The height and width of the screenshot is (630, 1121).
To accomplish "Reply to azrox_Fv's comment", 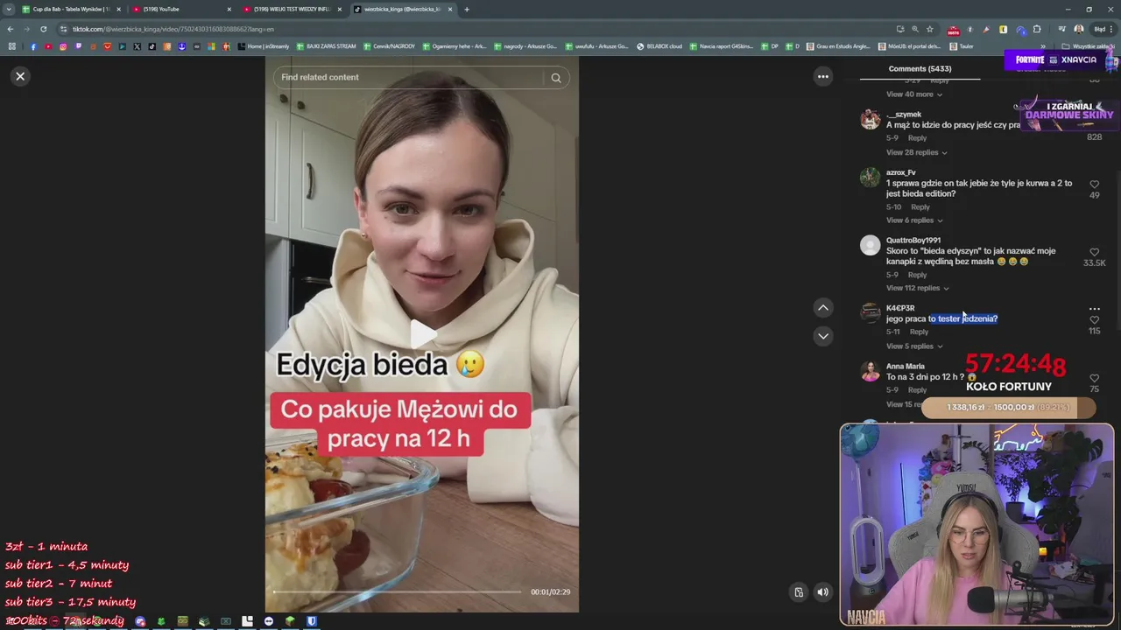I will coord(920,207).
